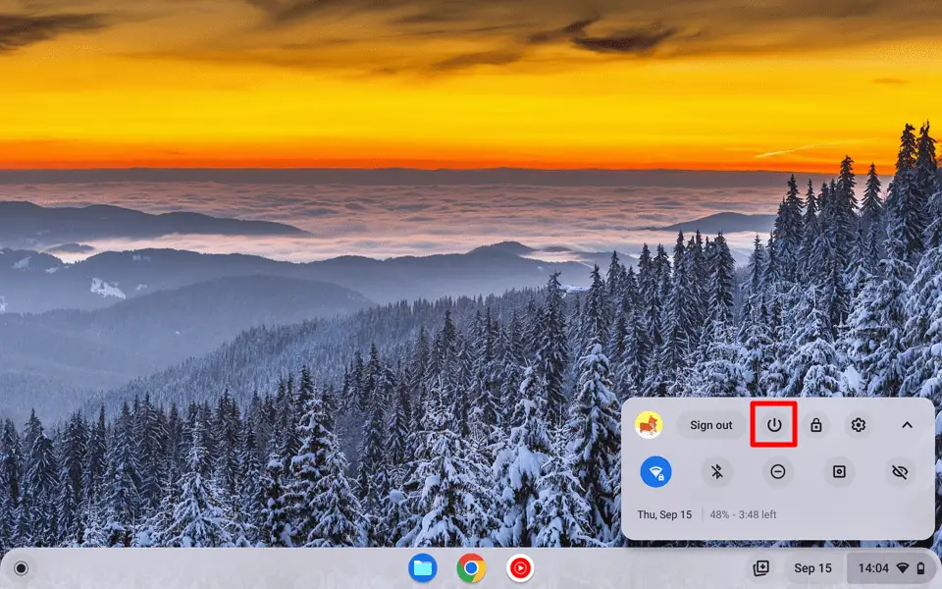The height and width of the screenshot is (589, 942).
Task: Turn on Do Not Disturb mode
Action: coord(778,472)
